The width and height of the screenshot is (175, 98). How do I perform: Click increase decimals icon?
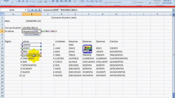pos(97,1)
